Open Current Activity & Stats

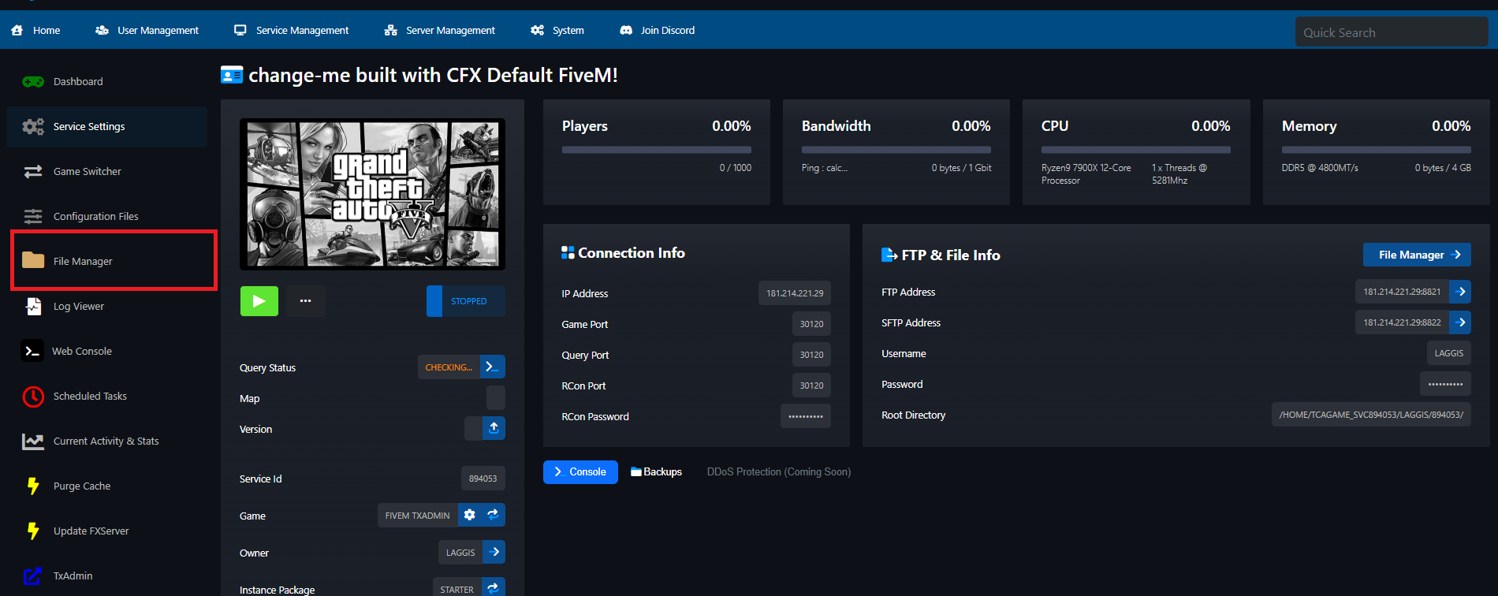106,441
